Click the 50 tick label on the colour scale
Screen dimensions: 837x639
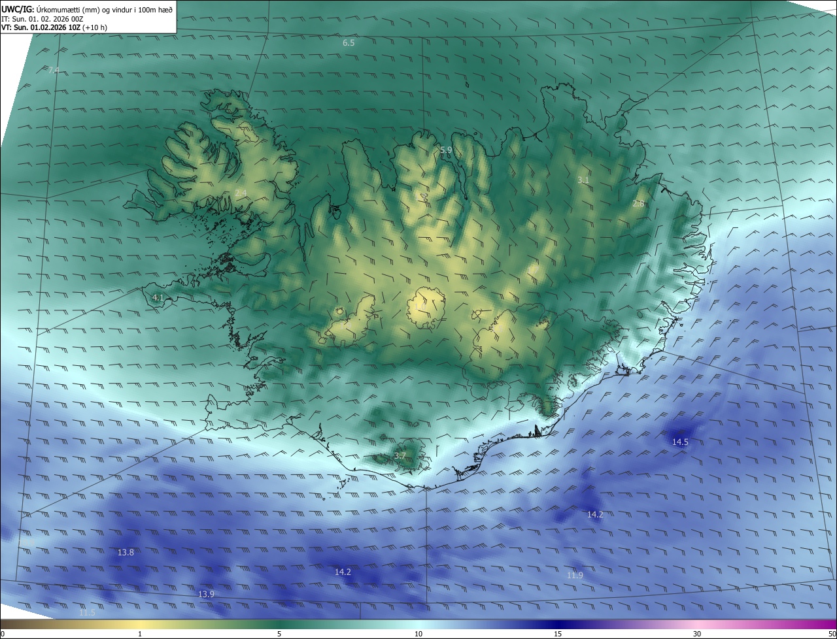[832, 634]
